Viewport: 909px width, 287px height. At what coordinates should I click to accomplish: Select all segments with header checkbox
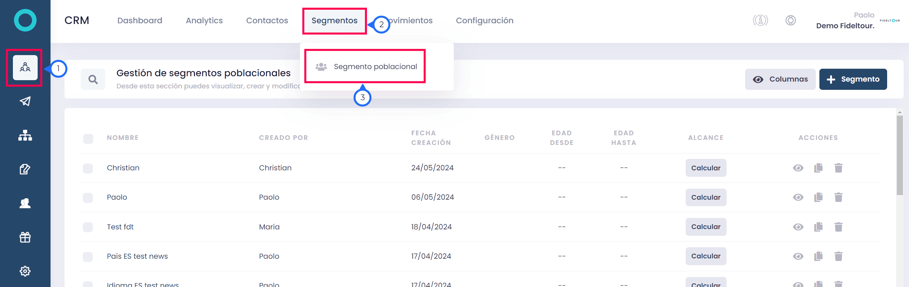pos(88,138)
